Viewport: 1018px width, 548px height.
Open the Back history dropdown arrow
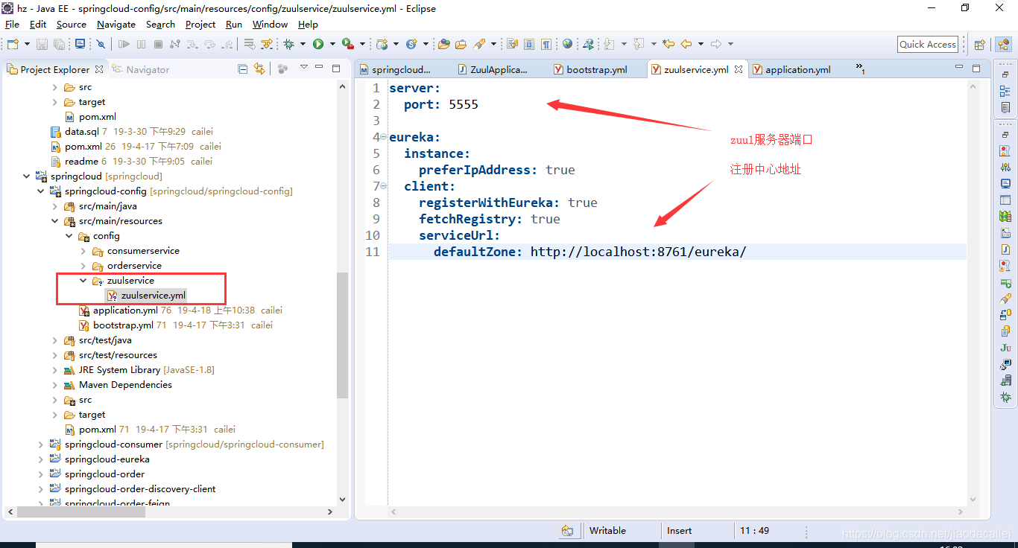pyautogui.click(x=701, y=44)
